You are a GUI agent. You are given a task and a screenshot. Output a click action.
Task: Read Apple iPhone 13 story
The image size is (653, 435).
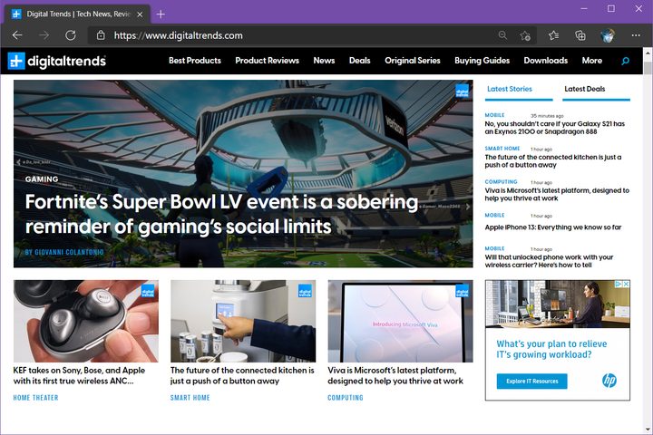(x=553, y=227)
